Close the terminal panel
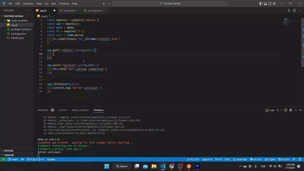The width and height of the screenshot is (304, 171). tap(300, 110)
